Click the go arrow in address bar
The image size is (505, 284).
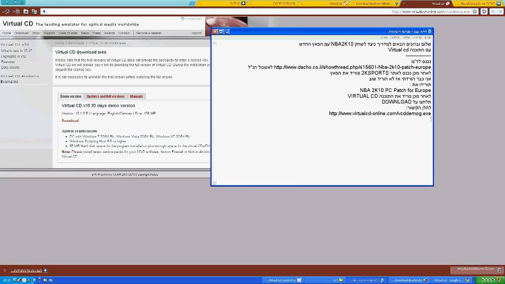[43, 11]
